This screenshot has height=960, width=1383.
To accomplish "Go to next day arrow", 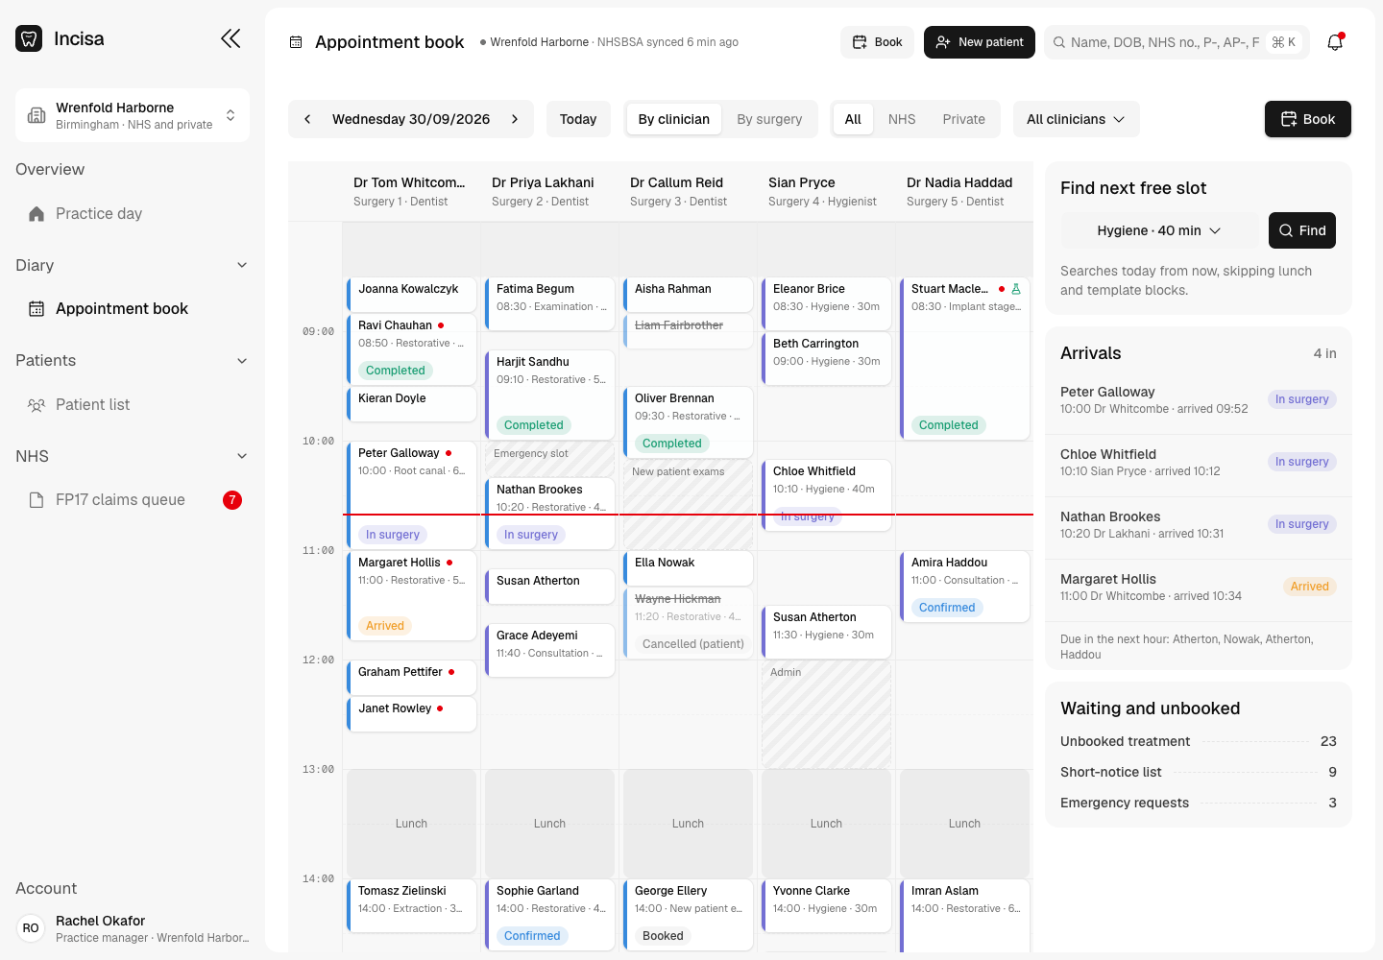I will (515, 119).
